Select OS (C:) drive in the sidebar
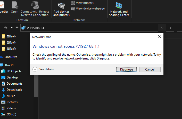182x119 pixels. click(11, 114)
